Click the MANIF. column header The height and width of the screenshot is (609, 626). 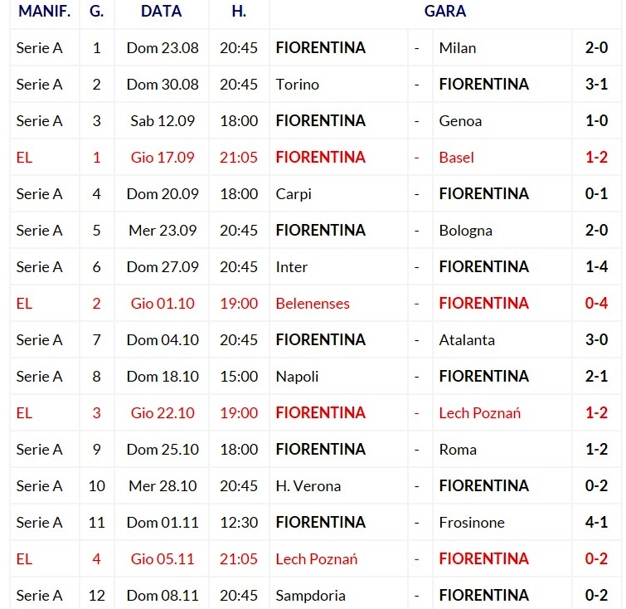[x=44, y=12]
